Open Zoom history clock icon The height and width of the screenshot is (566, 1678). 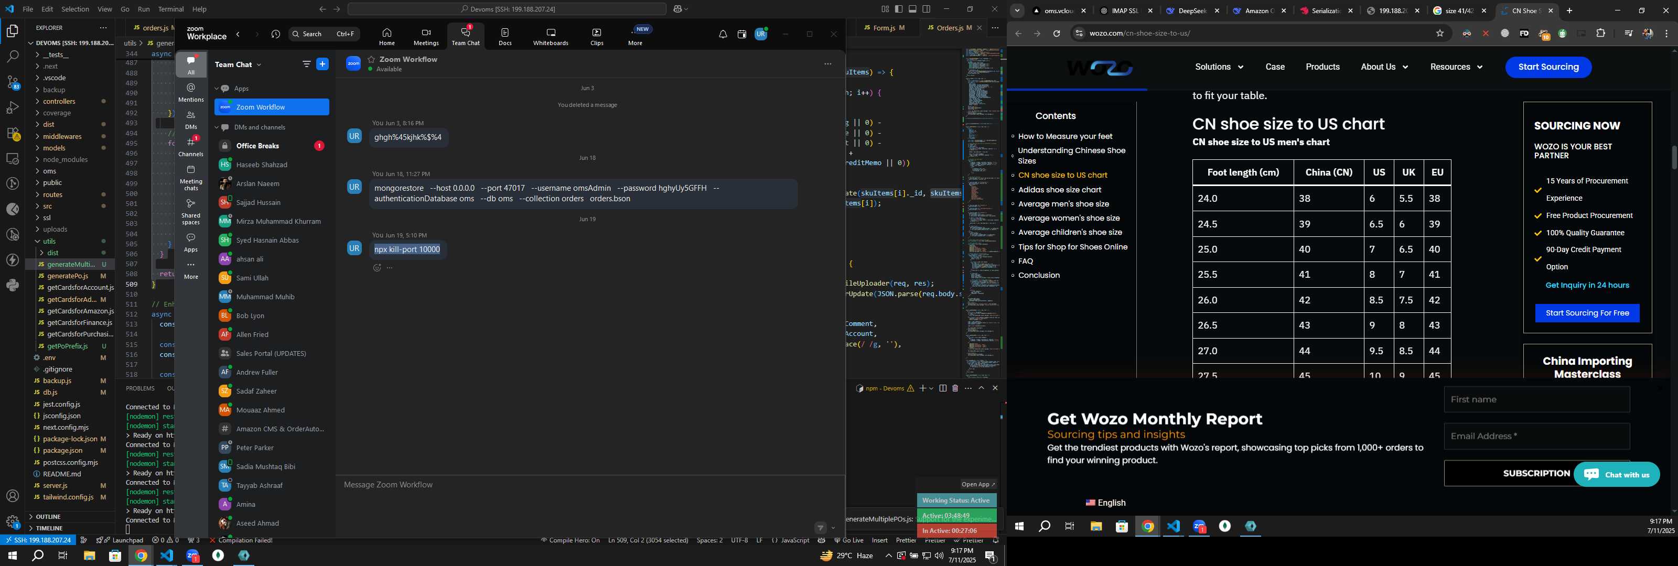click(275, 34)
